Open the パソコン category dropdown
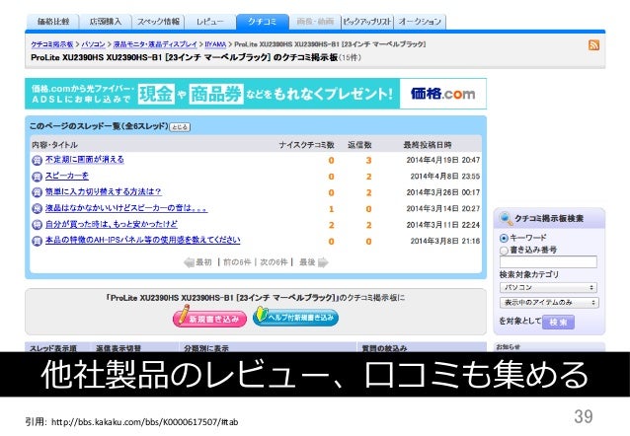 548,287
